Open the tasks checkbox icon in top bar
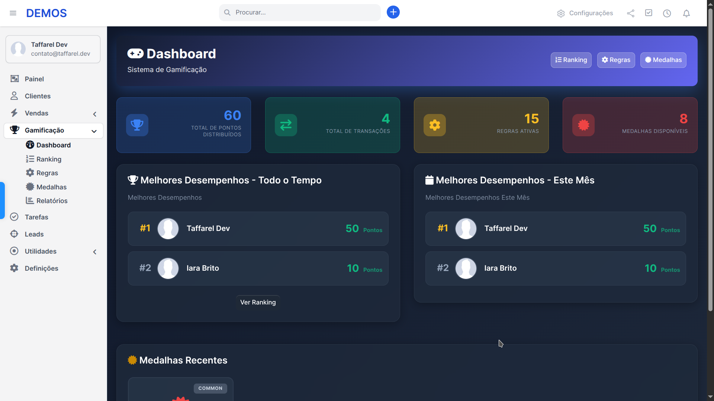This screenshot has height=401, width=714. [649, 13]
